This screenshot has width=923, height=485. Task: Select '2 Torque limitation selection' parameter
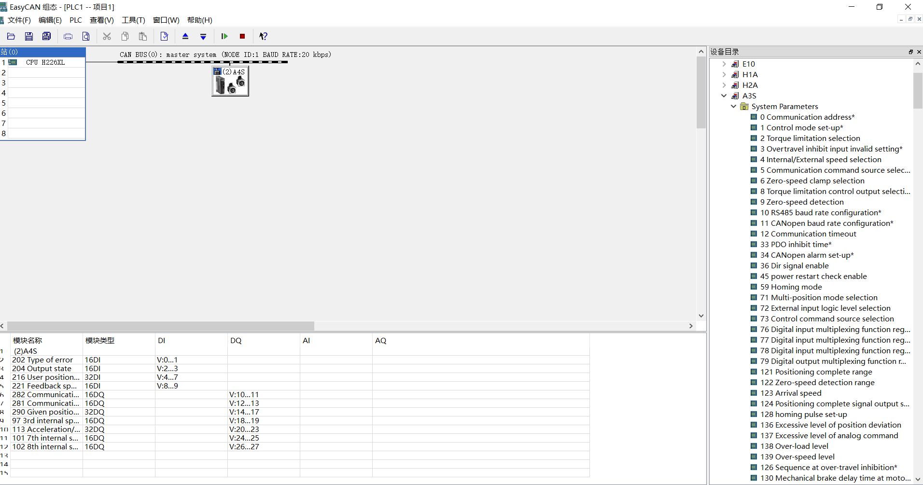[x=810, y=138]
